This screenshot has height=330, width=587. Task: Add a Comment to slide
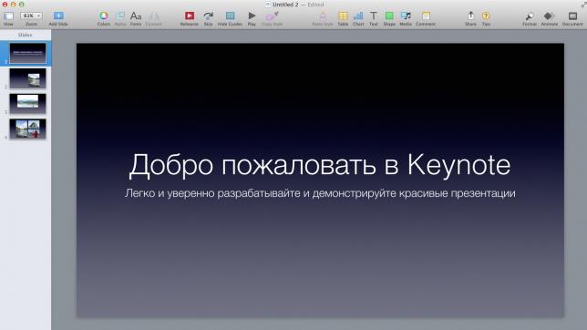coord(426,15)
